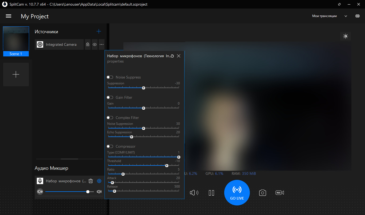The image size is (365, 215).
Task: Enable the Compressor toggle
Action: pyautogui.click(x=110, y=146)
